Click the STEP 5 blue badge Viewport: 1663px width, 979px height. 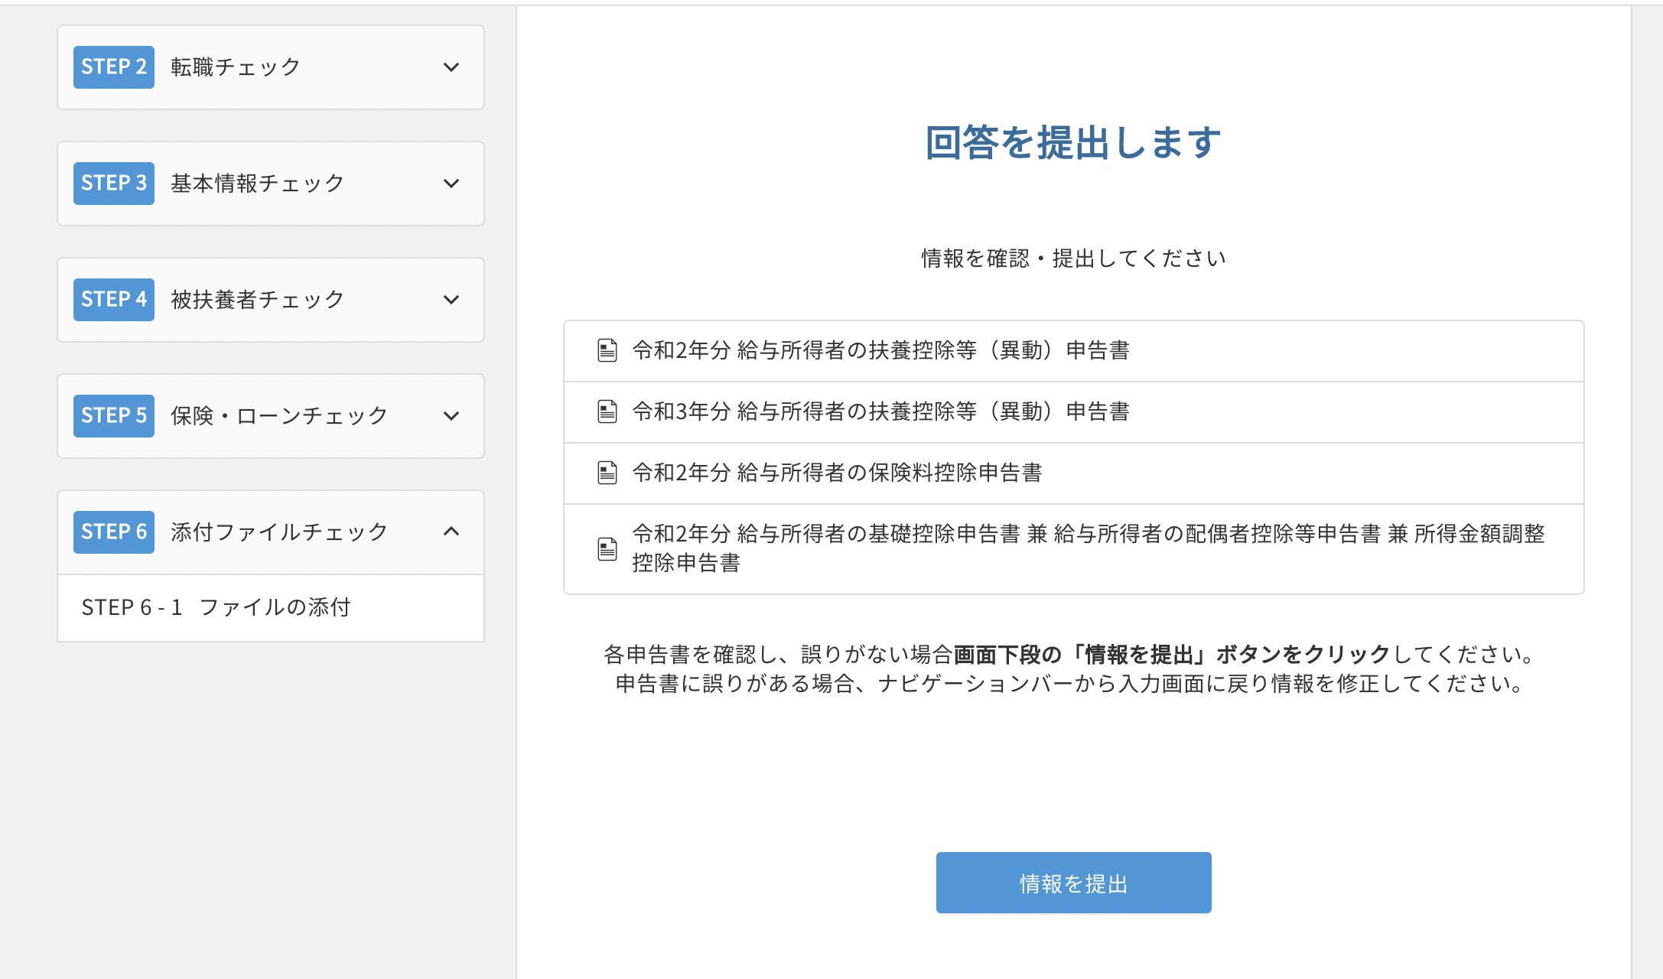pos(113,416)
